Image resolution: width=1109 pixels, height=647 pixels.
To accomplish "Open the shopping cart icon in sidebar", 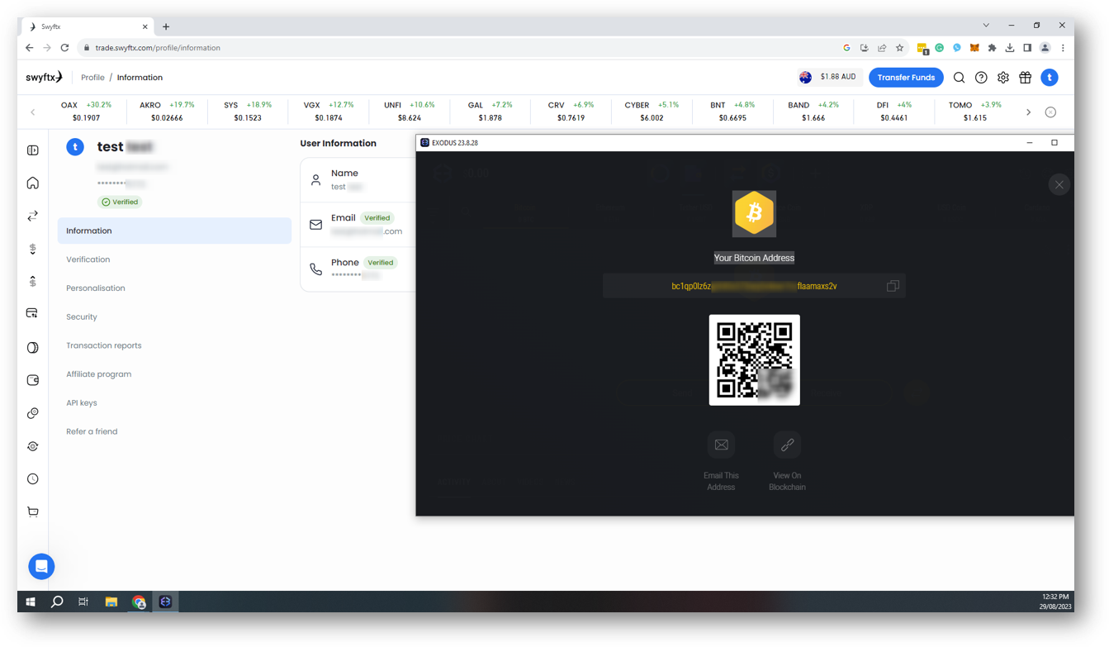I will (33, 512).
